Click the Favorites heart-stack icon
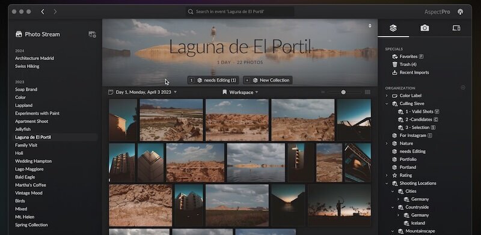Image resolution: width=481 pixels, height=235 pixels. (x=395, y=56)
